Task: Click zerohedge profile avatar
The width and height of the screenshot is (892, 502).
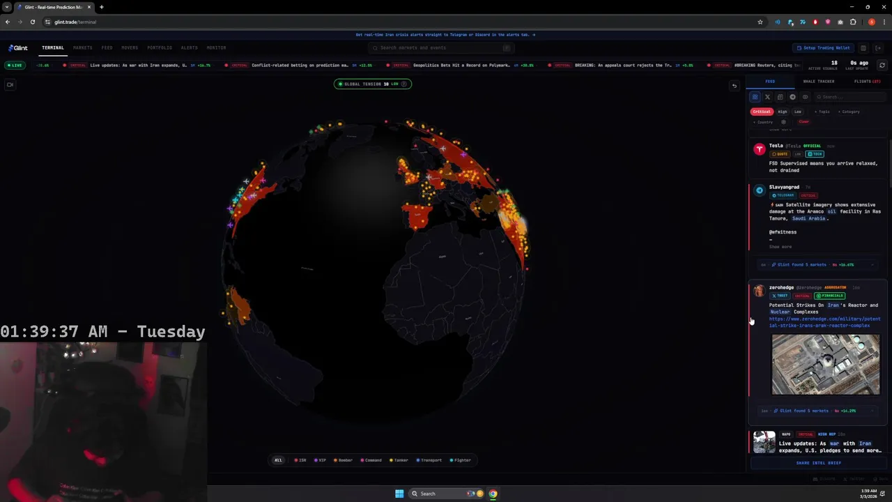Action: point(759,291)
